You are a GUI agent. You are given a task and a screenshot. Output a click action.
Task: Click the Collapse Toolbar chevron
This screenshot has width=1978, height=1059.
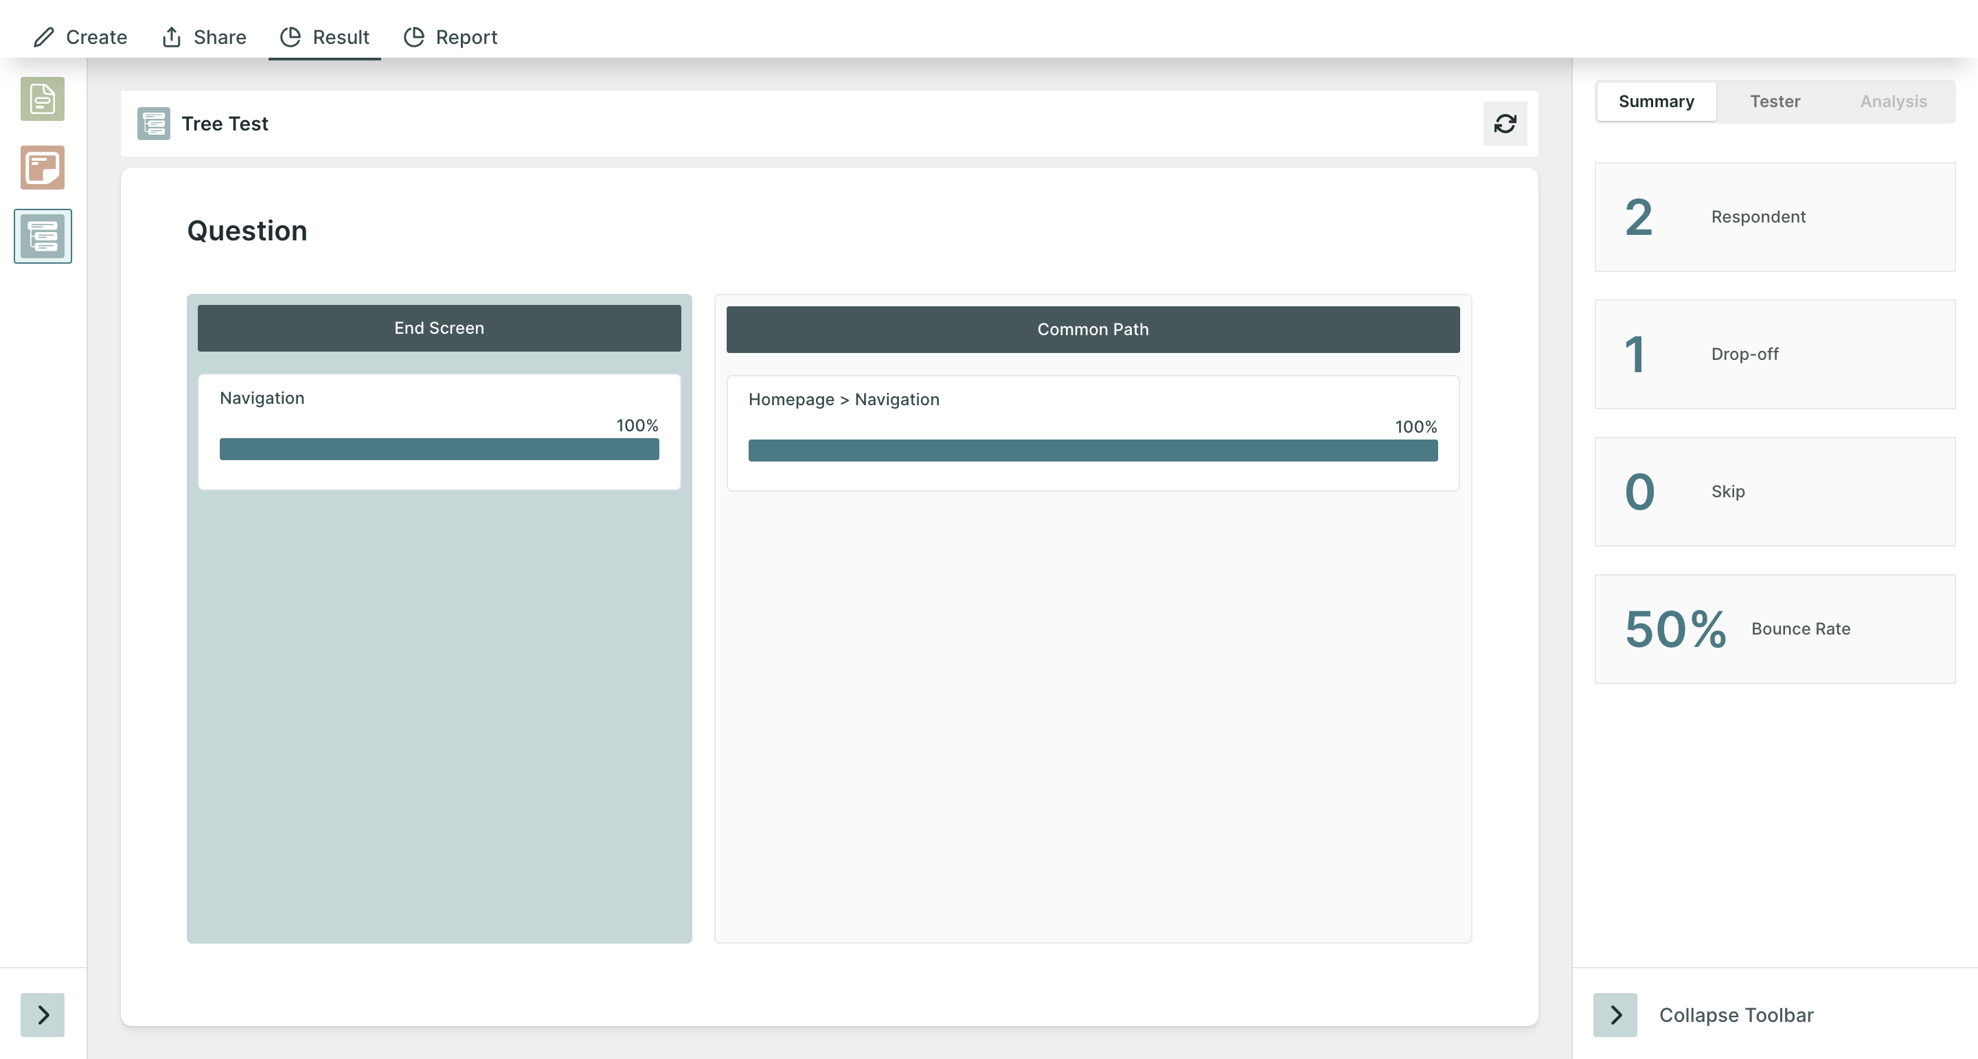pyautogui.click(x=1615, y=1014)
